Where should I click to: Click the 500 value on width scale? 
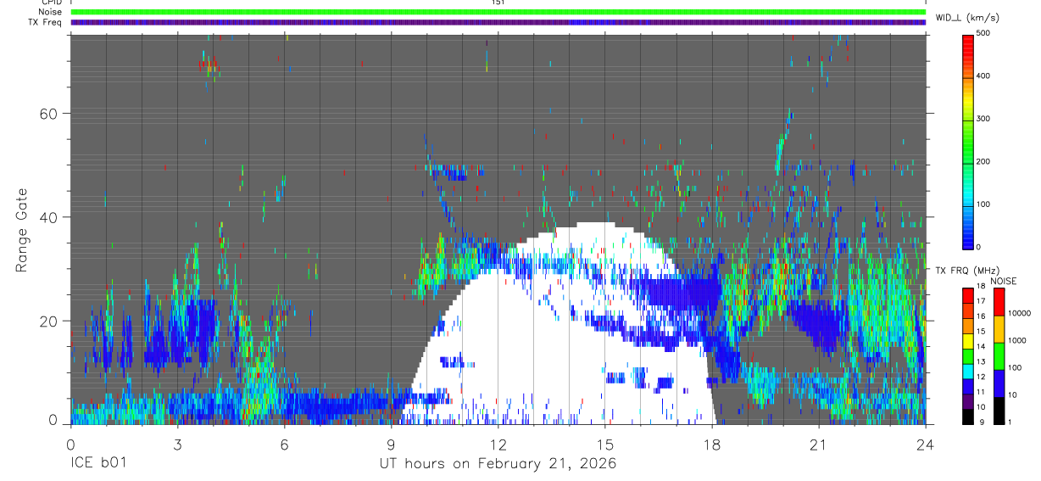pos(983,33)
